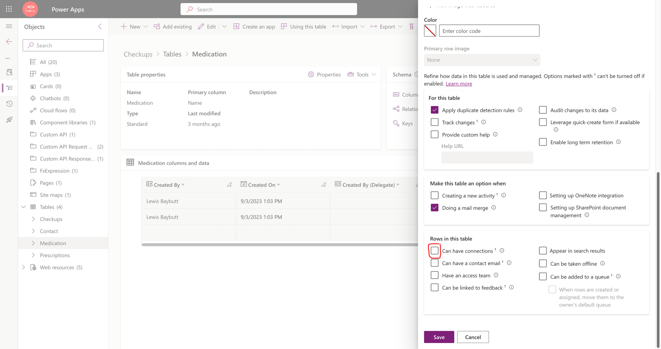Expand the Import dropdown
Image resolution: width=661 pixels, height=349 pixels.
coord(363,26)
